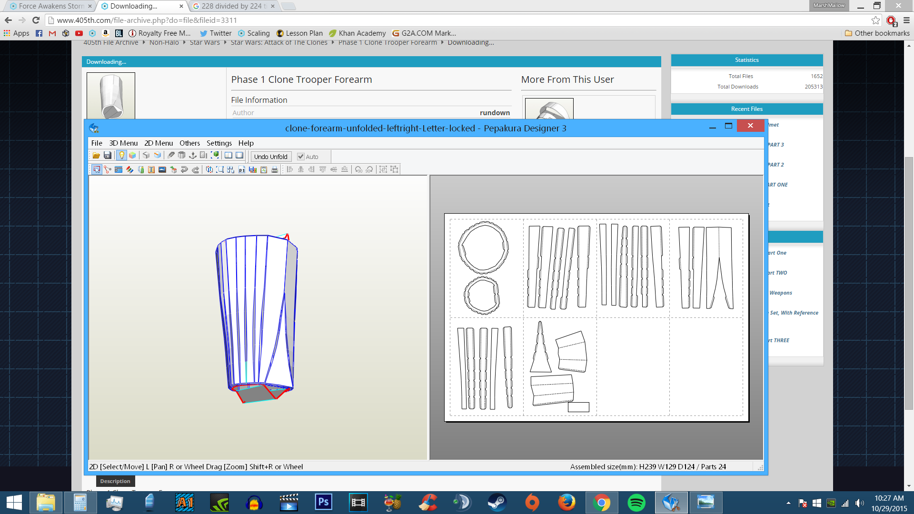Open the Settings menu in Pepakura
Screen dimensions: 914x514
coord(219,143)
